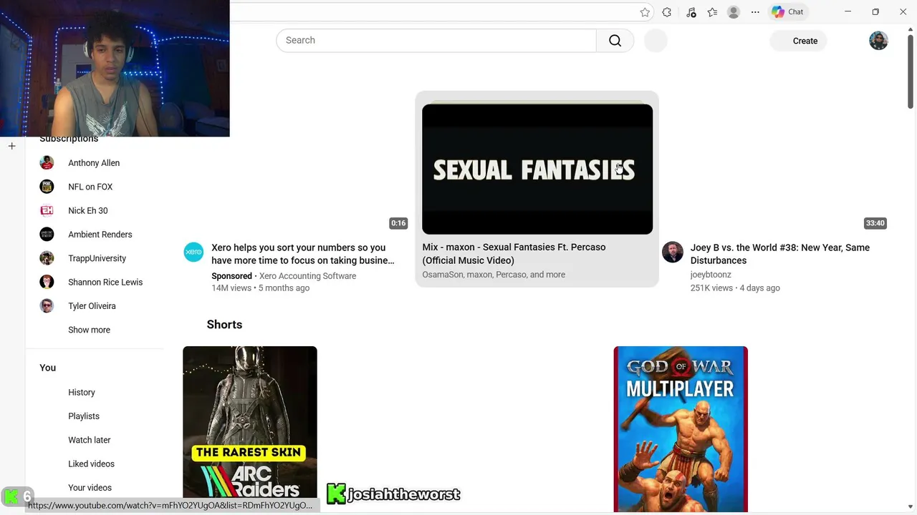The height and width of the screenshot is (515, 917).
Task: Click the browser favorites star icon
Action: click(645, 12)
